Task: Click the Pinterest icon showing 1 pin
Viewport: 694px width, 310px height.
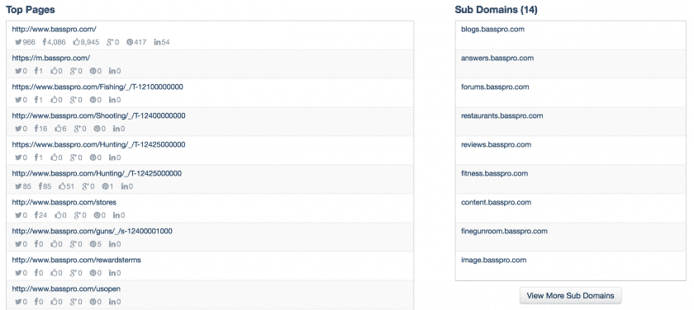Action: click(106, 186)
